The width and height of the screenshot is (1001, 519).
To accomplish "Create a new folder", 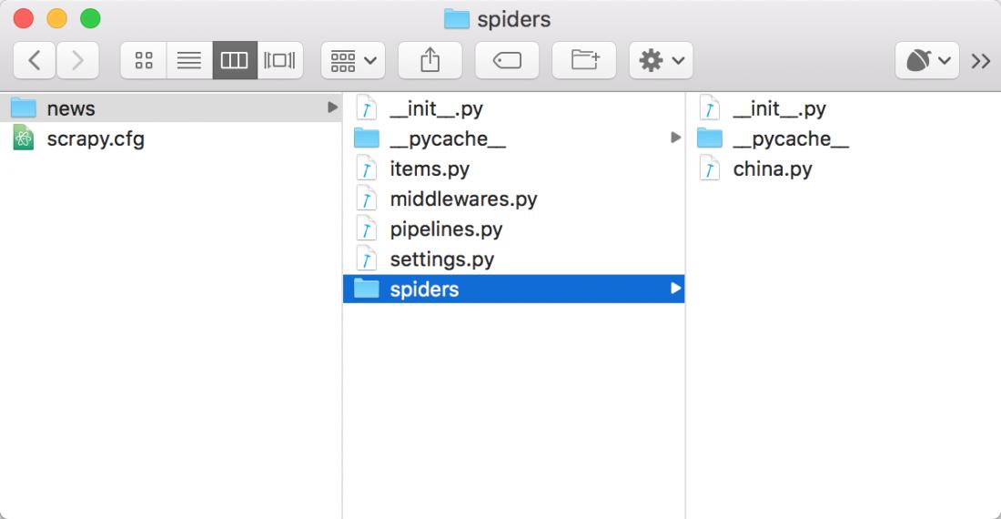I will click(x=584, y=61).
